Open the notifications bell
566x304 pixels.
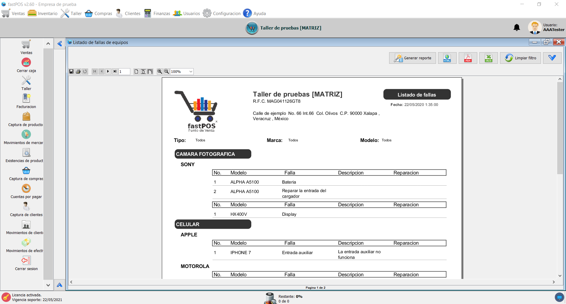tap(516, 28)
